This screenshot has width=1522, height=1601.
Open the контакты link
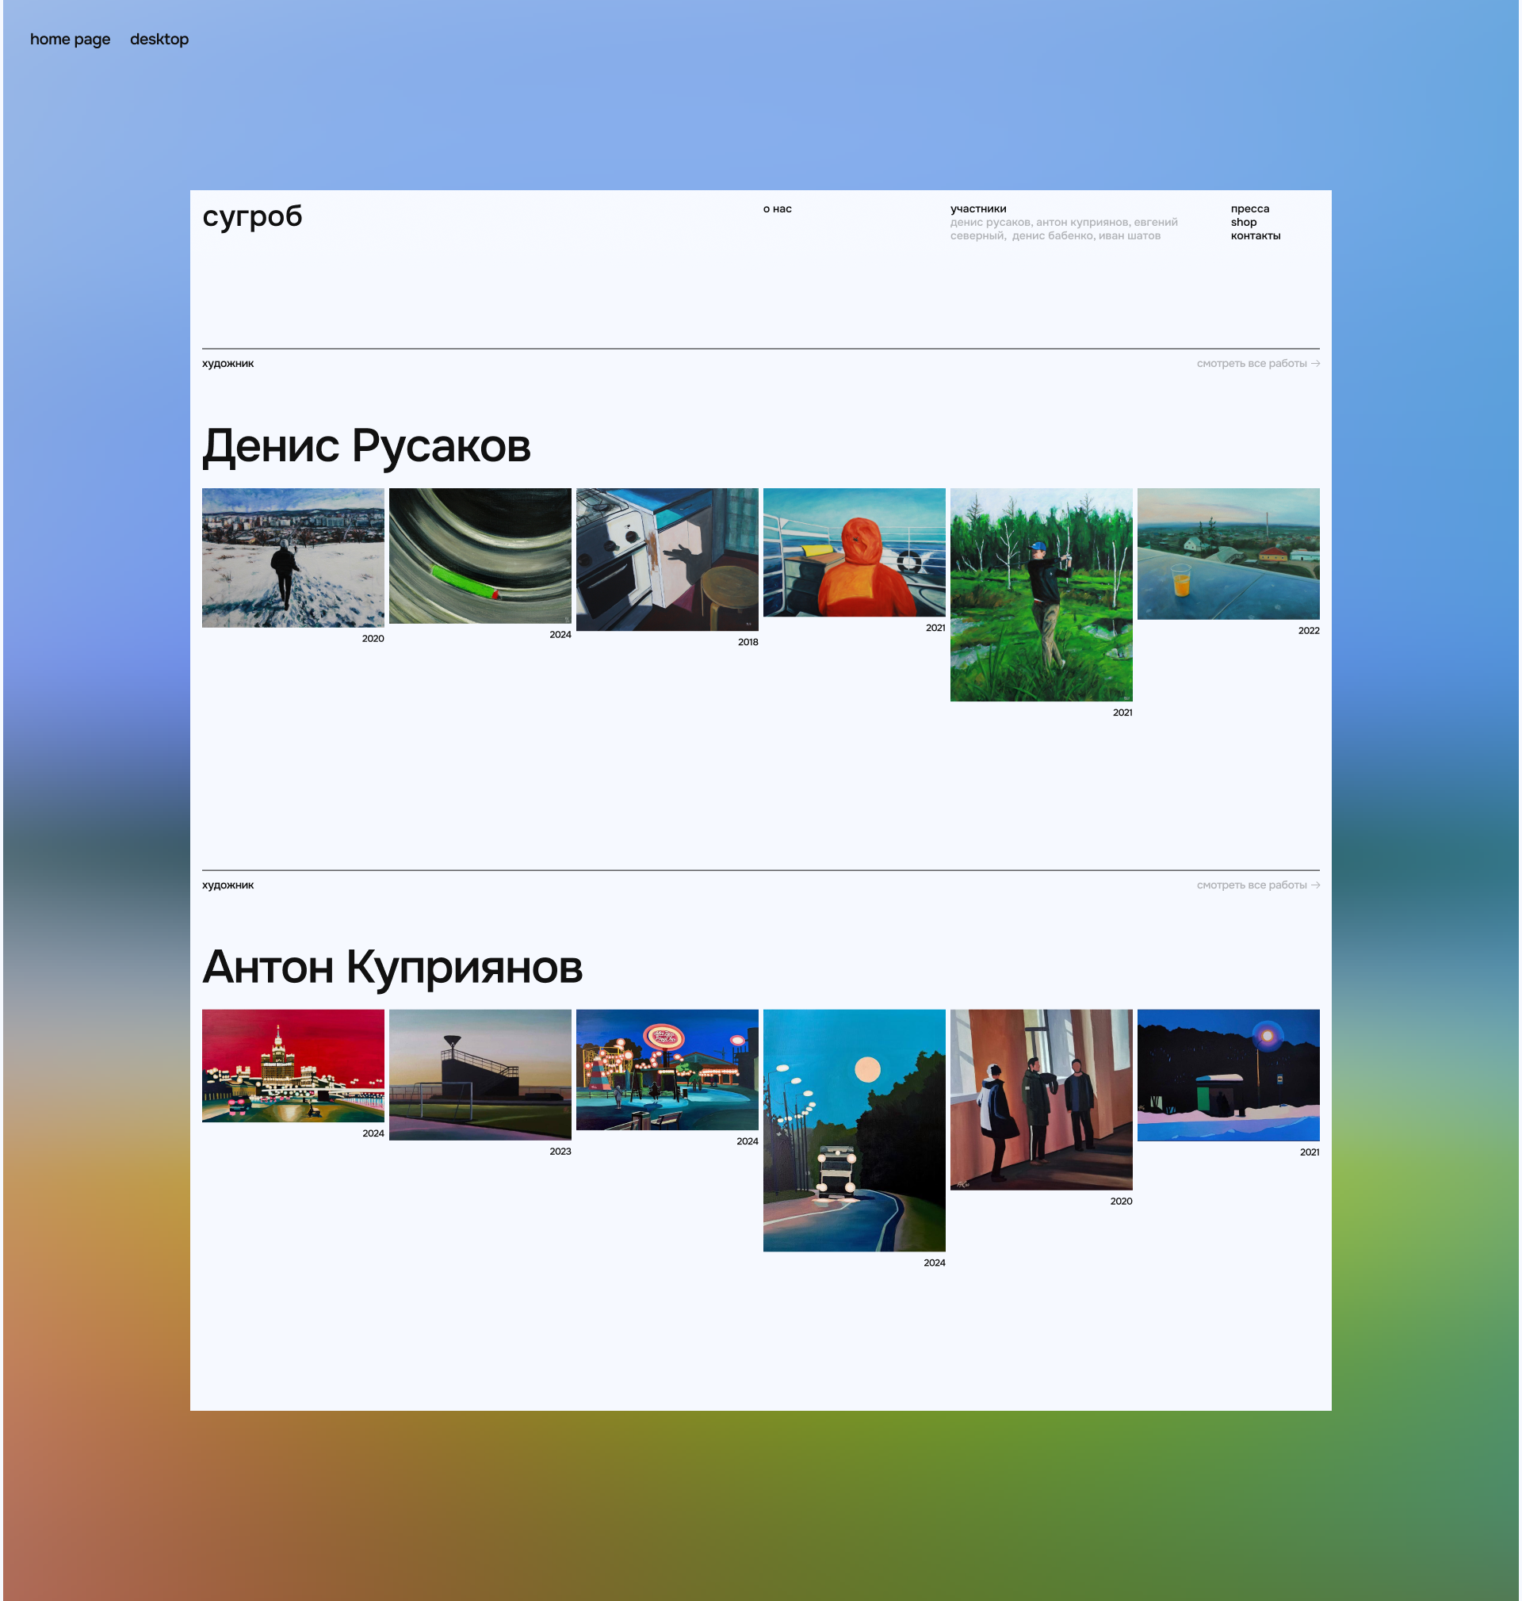tap(1255, 236)
